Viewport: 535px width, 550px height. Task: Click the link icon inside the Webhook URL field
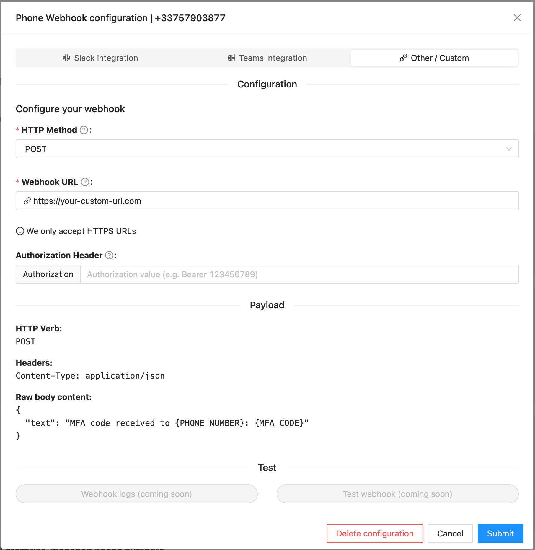(x=27, y=201)
